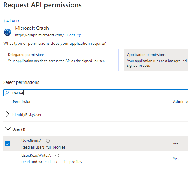
Task: Open the Docs link
Action: pyautogui.click(x=71, y=35)
